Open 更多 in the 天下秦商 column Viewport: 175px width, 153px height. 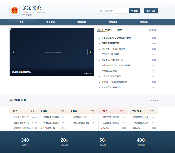[153, 111]
